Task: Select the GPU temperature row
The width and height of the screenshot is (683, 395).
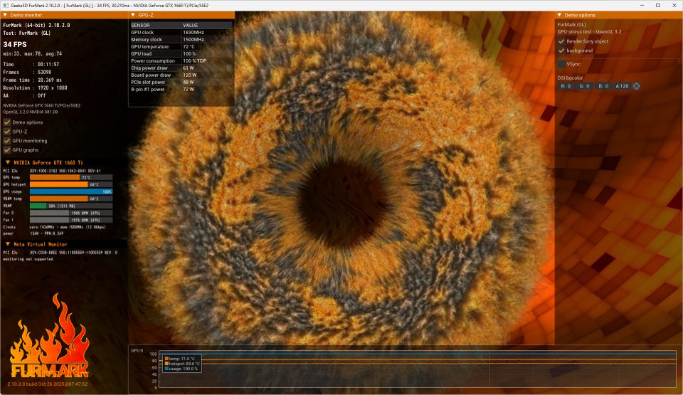Action: coord(181,47)
